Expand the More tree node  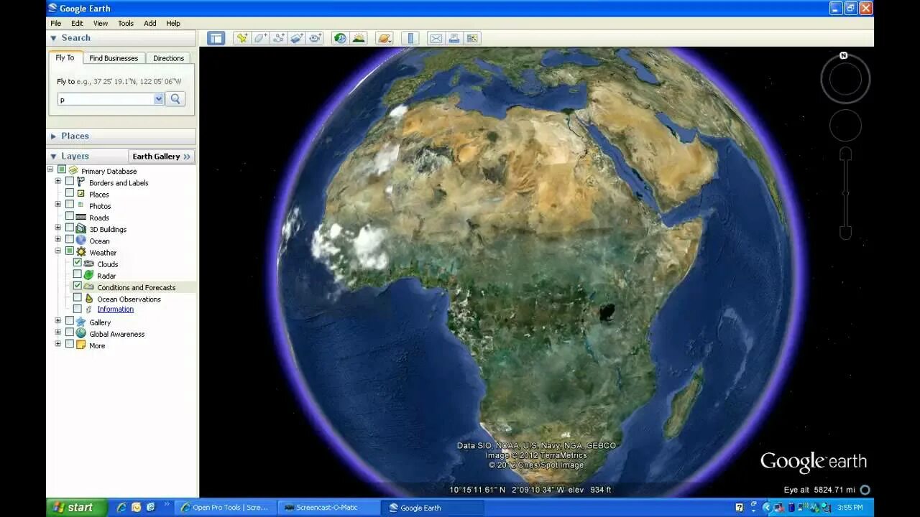point(58,344)
